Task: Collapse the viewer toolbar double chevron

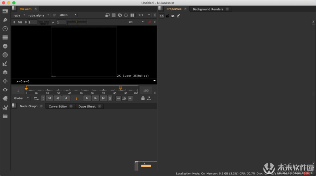Action: [155, 22]
